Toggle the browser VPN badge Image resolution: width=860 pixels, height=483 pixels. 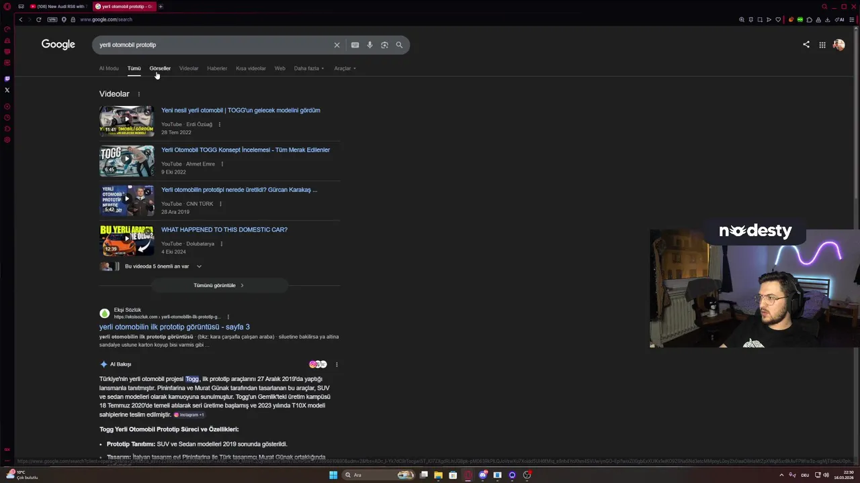[x=52, y=19]
